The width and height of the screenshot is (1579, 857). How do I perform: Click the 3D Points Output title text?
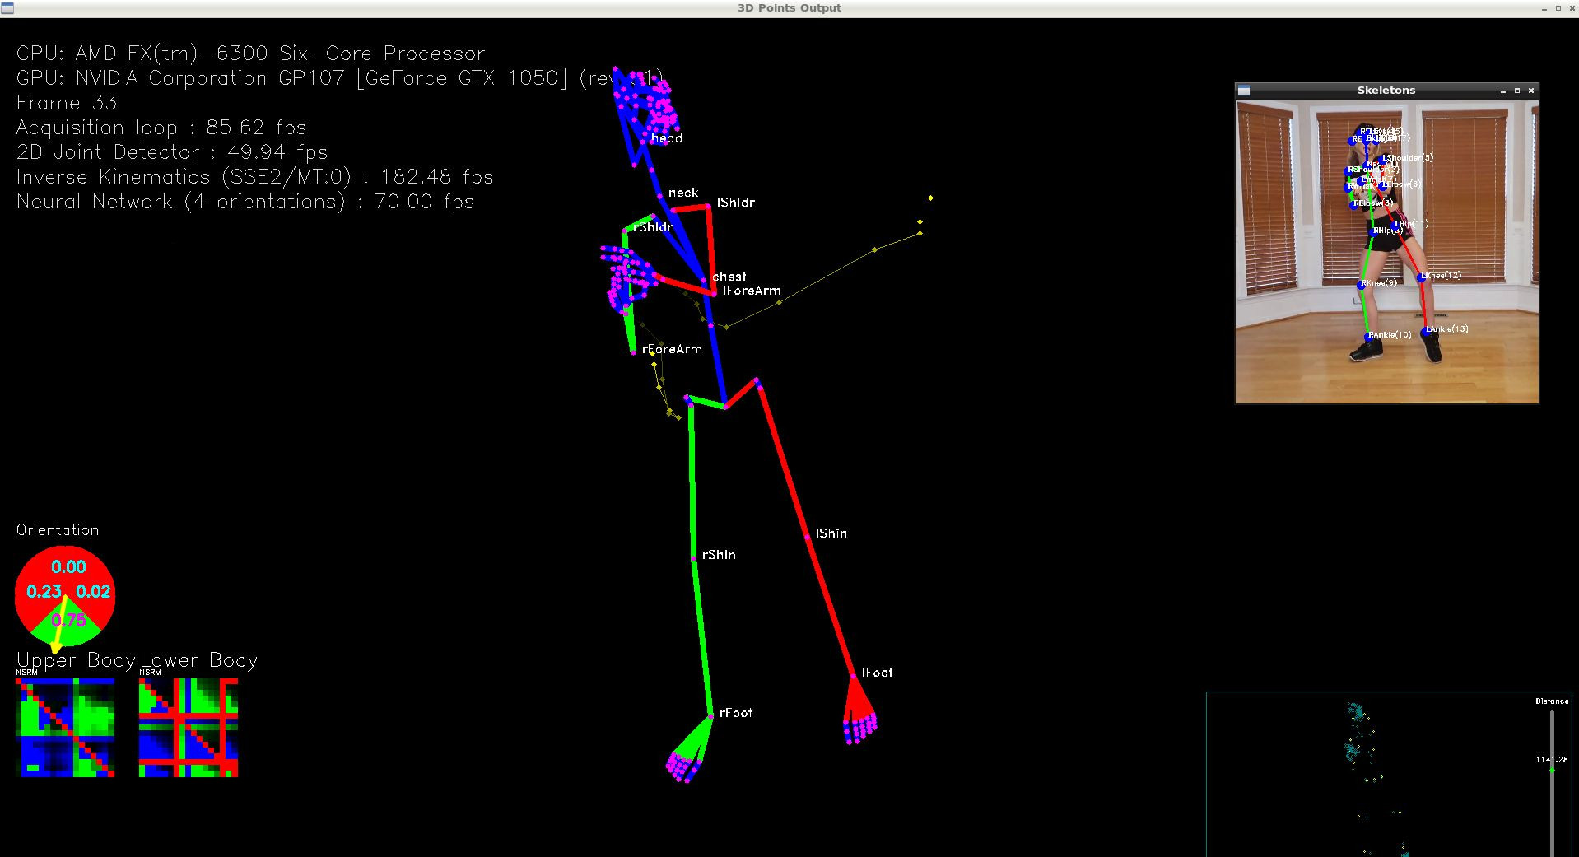(x=789, y=8)
